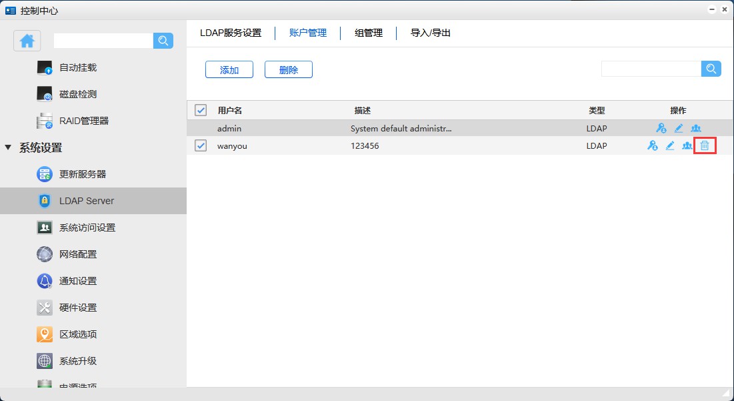The image size is (734, 401).
Task: Open 网络配置 in sidebar
Action: pyautogui.click(x=77, y=254)
